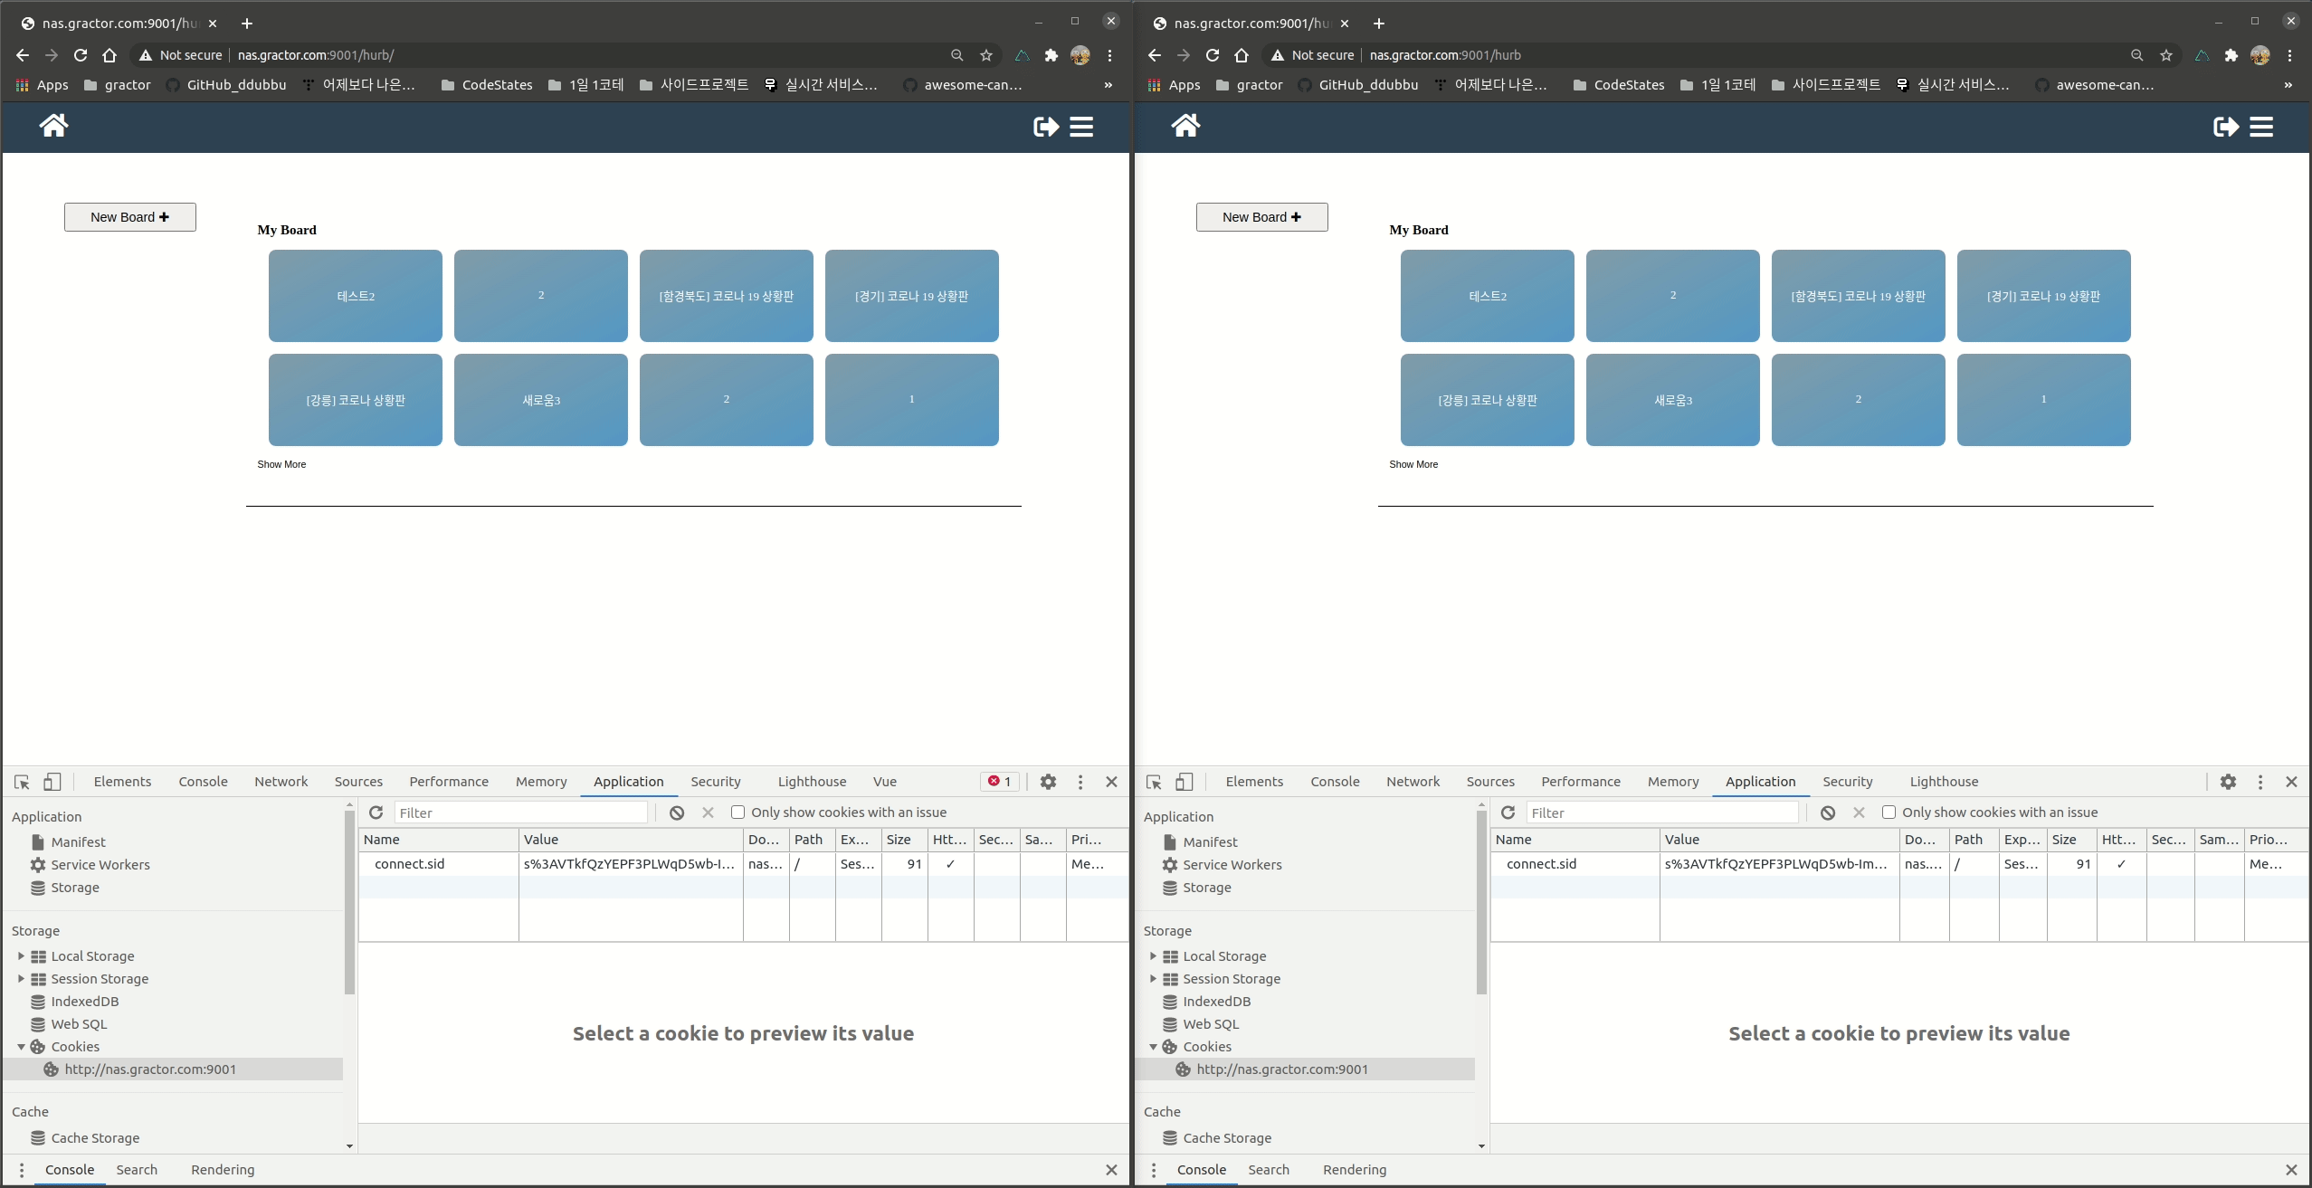Refresh cookies list in right DevTools
Viewport: 2312px width, 1188px height.
1508,813
